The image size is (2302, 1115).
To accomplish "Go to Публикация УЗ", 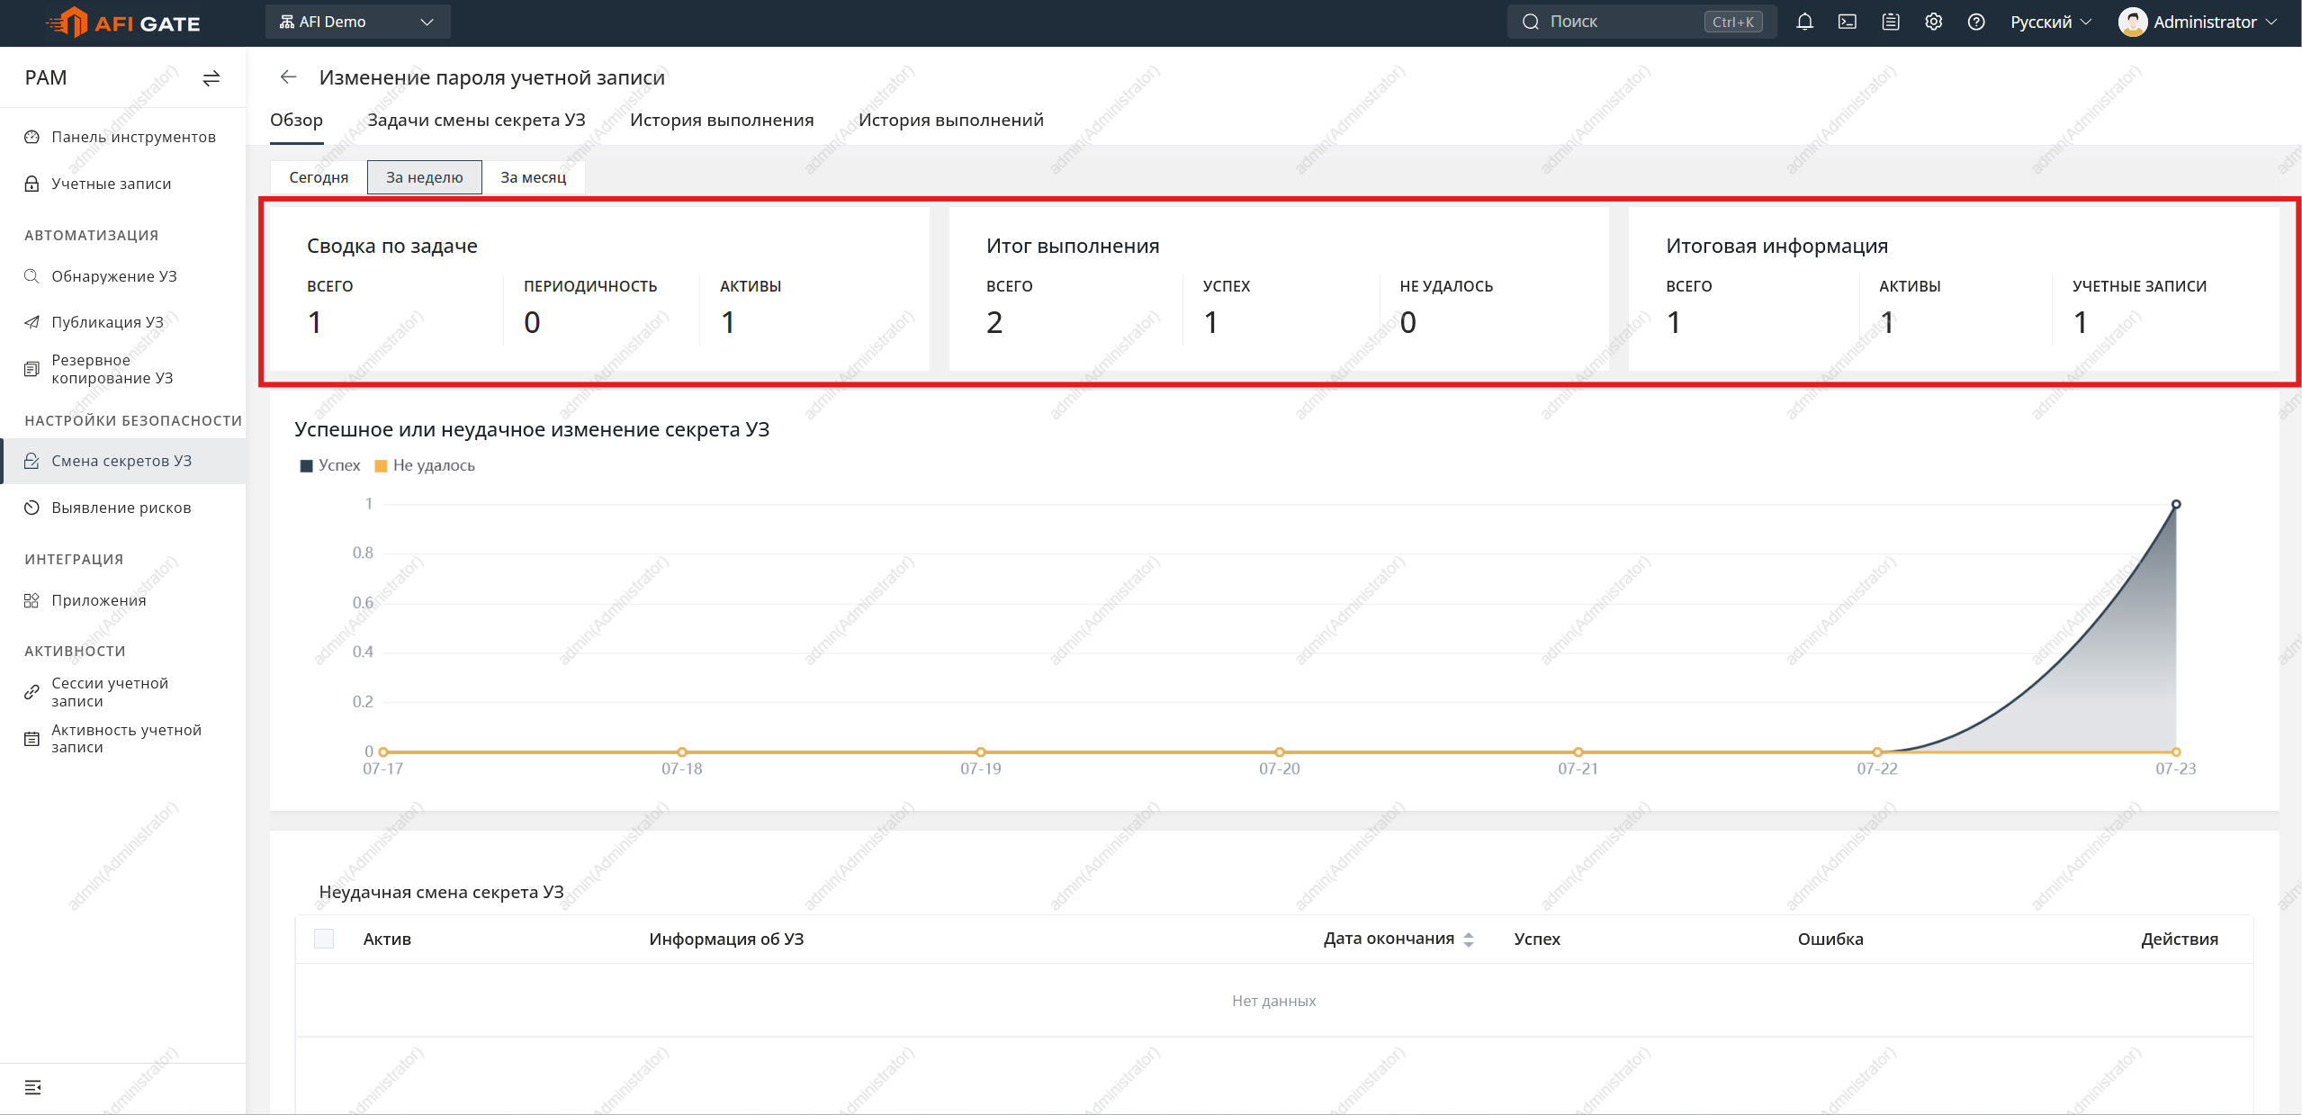I will (122, 322).
